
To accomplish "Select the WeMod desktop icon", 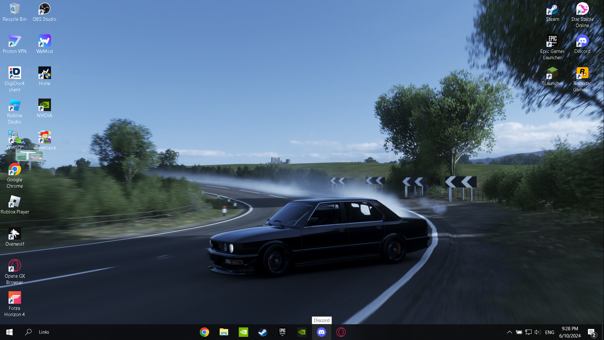I will click(x=44, y=44).
